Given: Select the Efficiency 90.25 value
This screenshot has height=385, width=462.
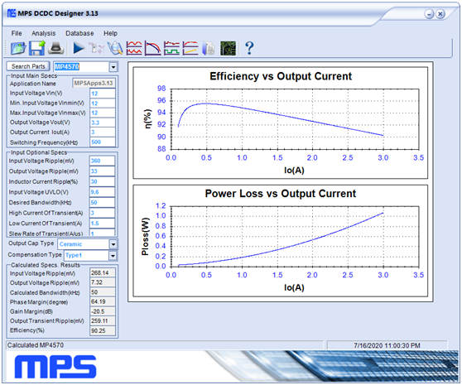Looking at the screenshot, I should point(102,331).
